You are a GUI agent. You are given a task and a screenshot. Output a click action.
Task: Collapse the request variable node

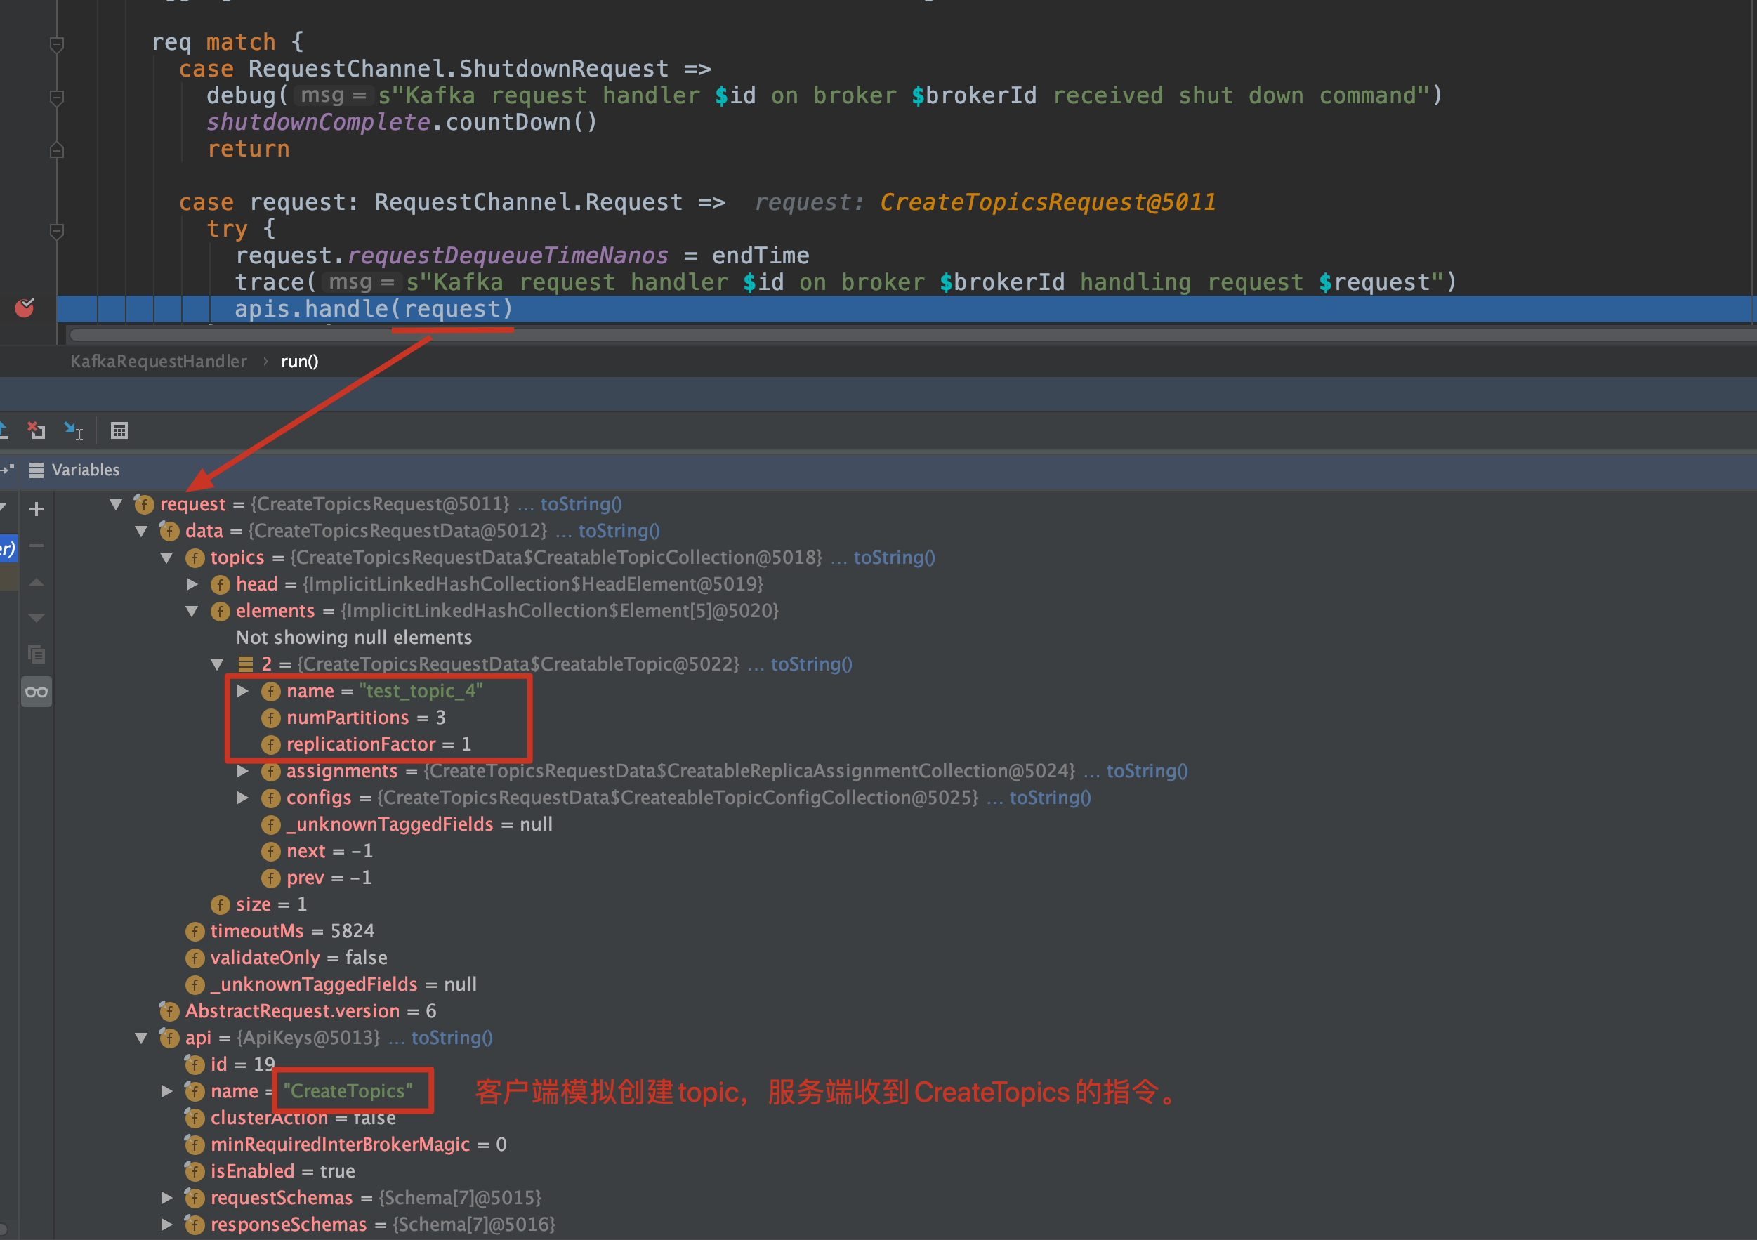click(x=117, y=504)
